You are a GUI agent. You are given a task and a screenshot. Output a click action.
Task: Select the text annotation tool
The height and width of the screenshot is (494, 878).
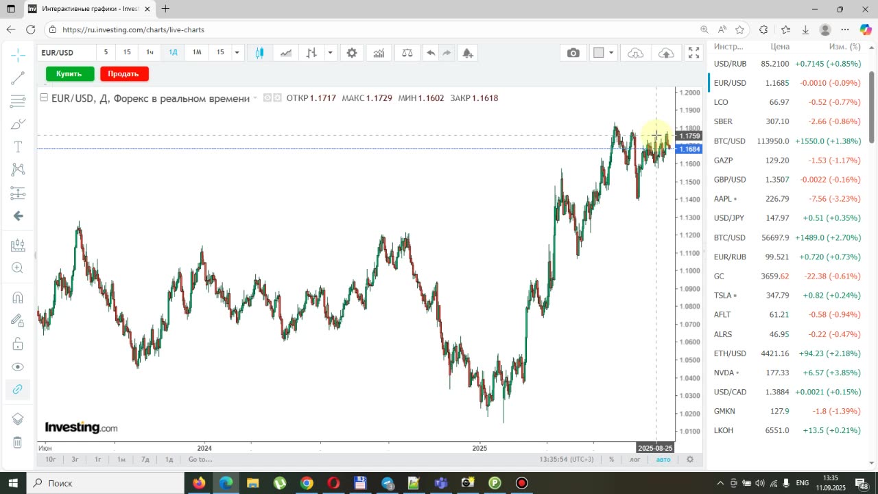coord(18,147)
